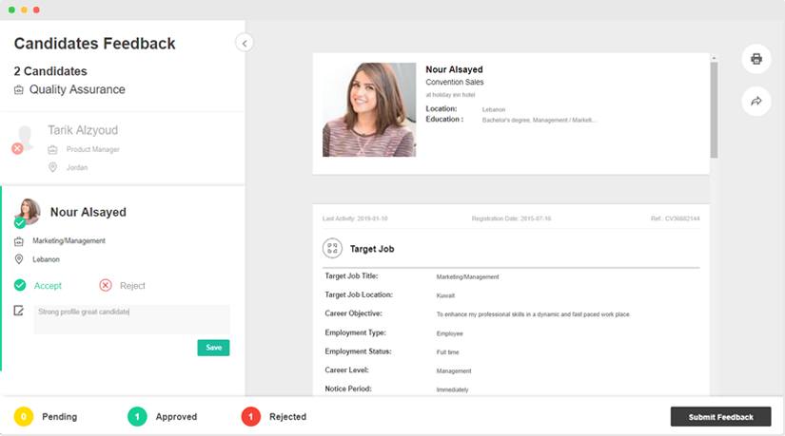Click the Approved status label
This screenshot has height=436, width=785.
point(176,416)
